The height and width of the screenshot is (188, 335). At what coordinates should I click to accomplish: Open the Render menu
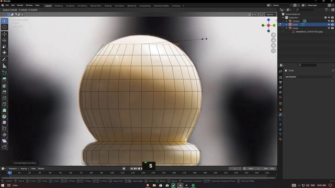[x=20, y=5]
